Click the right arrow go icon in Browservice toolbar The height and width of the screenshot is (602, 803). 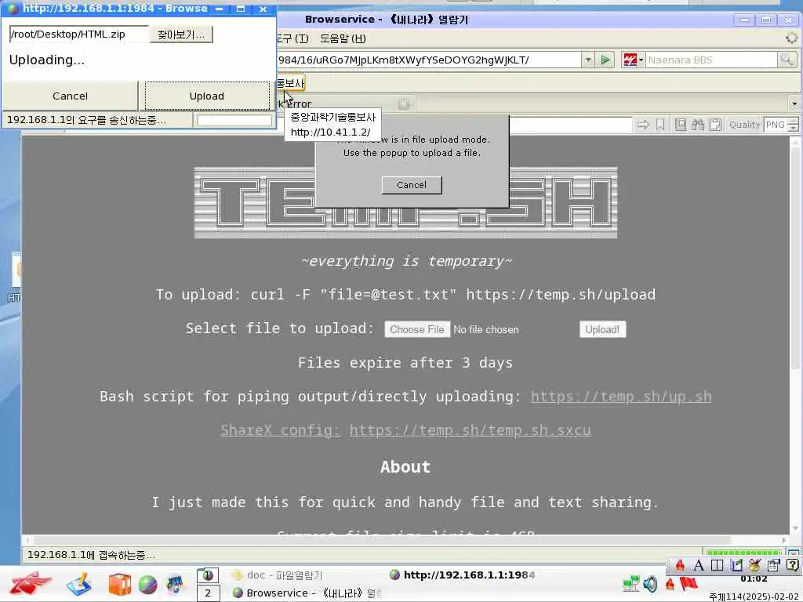[643, 125]
